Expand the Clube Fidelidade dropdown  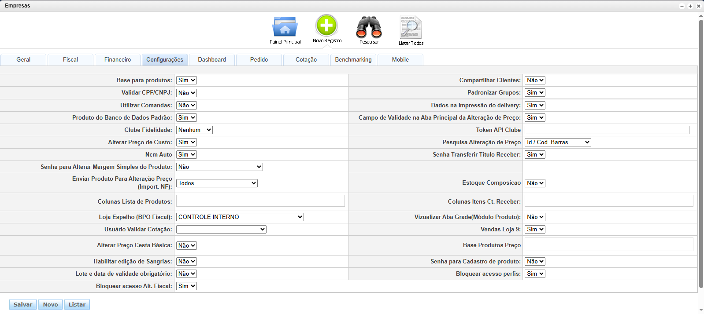[194, 130]
